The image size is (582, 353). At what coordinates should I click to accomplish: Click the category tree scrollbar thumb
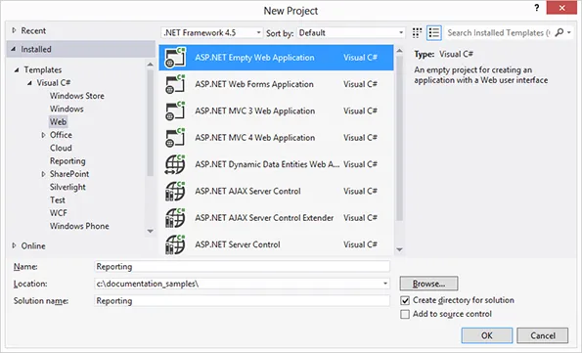coord(150,123)
